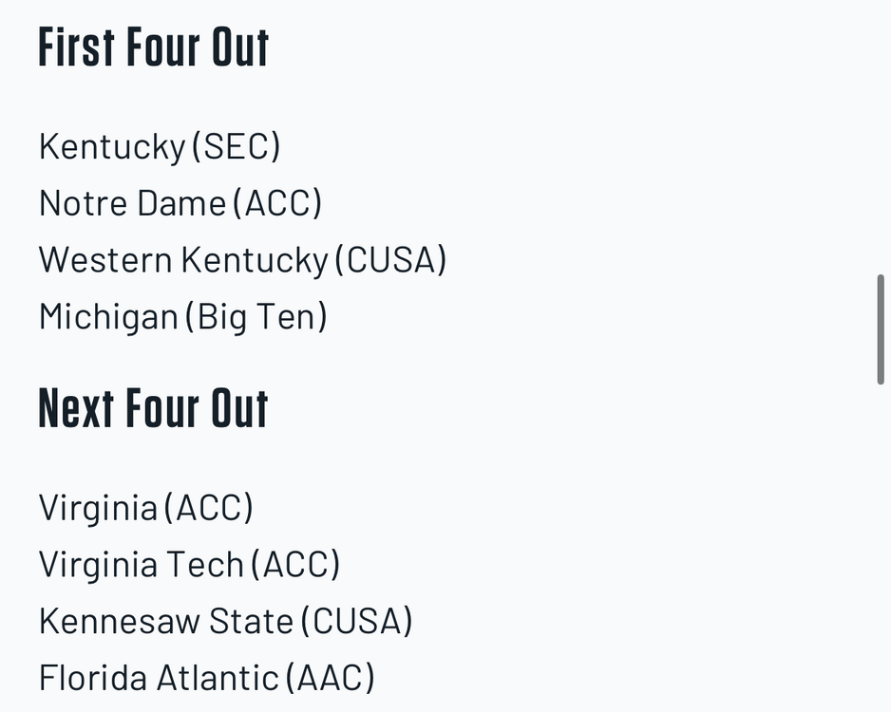Image resolution: width=891 pixels, height=712 pixels.
Task: Select the Notre Dame team name
Action: [133, 203]
